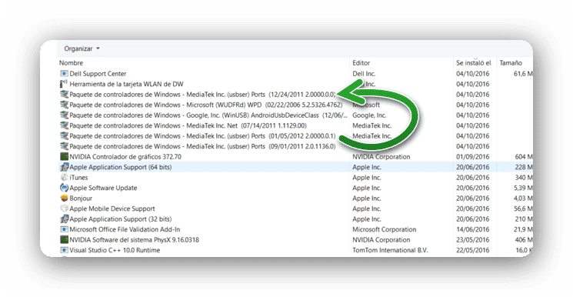Image resolution: width=573 pixels, height=297 pixels.
Task: Select MediaTek usbser Ports 01/05/2012 2.0000.0.1 entry
Action: point(202,135)
